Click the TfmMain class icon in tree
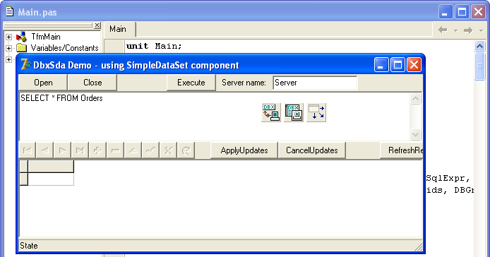 tap(21, 37)
